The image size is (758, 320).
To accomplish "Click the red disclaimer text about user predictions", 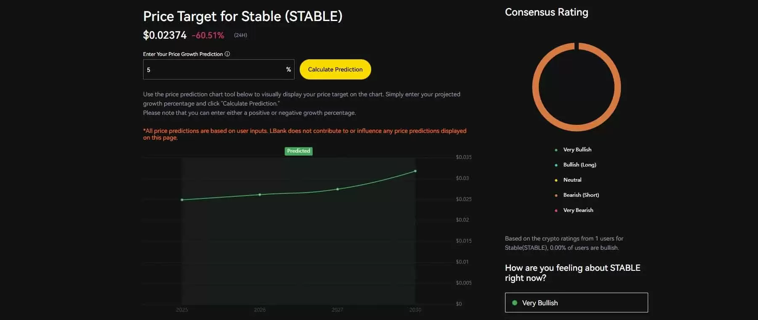I will pyautogui.click(x=304, y=134).
